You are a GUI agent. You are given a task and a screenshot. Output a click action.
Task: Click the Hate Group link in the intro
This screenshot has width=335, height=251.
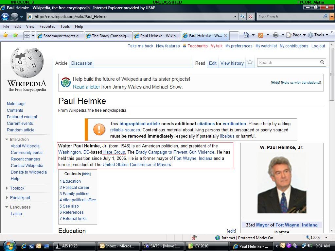coord(115,152)
